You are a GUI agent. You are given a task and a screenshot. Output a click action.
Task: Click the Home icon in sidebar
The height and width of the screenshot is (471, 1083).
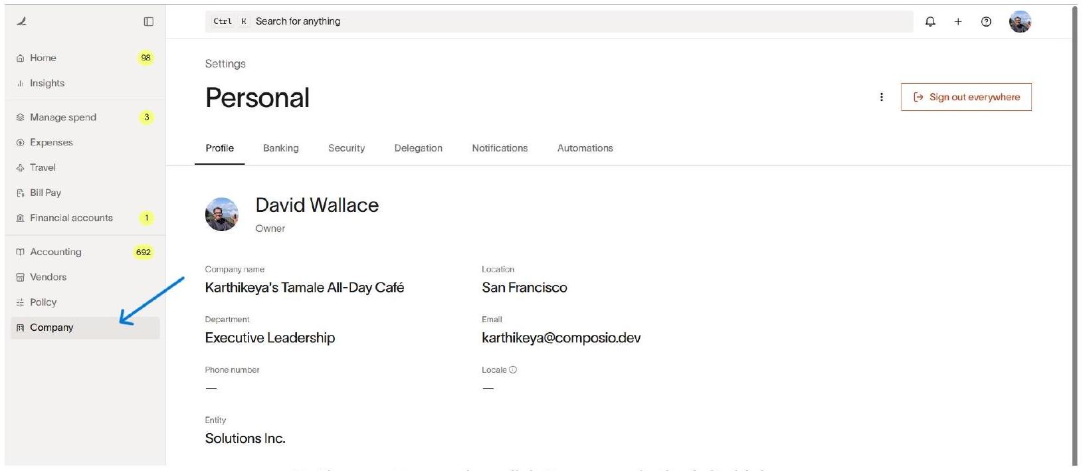20,58
